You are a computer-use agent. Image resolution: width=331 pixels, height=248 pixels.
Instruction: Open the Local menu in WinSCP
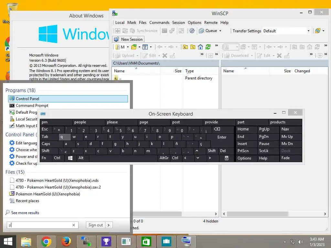tap(120, 23)
